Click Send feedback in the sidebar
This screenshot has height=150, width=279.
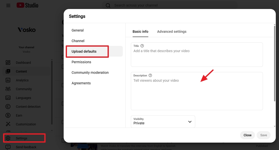coord(26,147)
